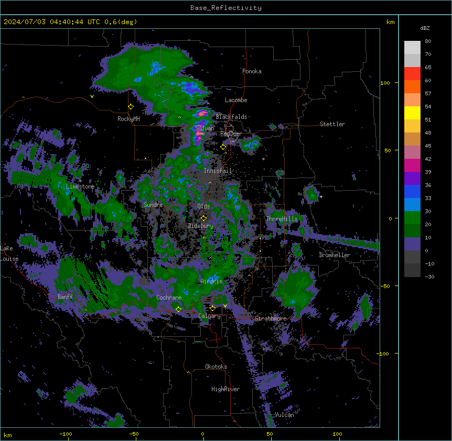Click the Strathmore label

(x=271, y=318)
